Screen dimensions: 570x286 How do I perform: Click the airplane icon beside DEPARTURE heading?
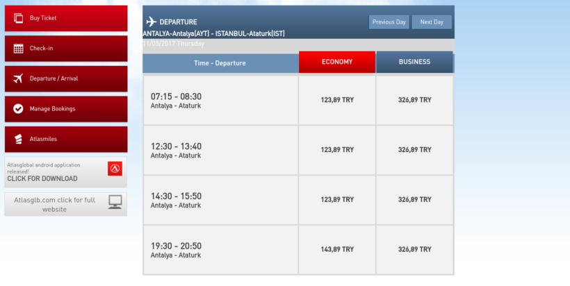(x=152, y=22)
